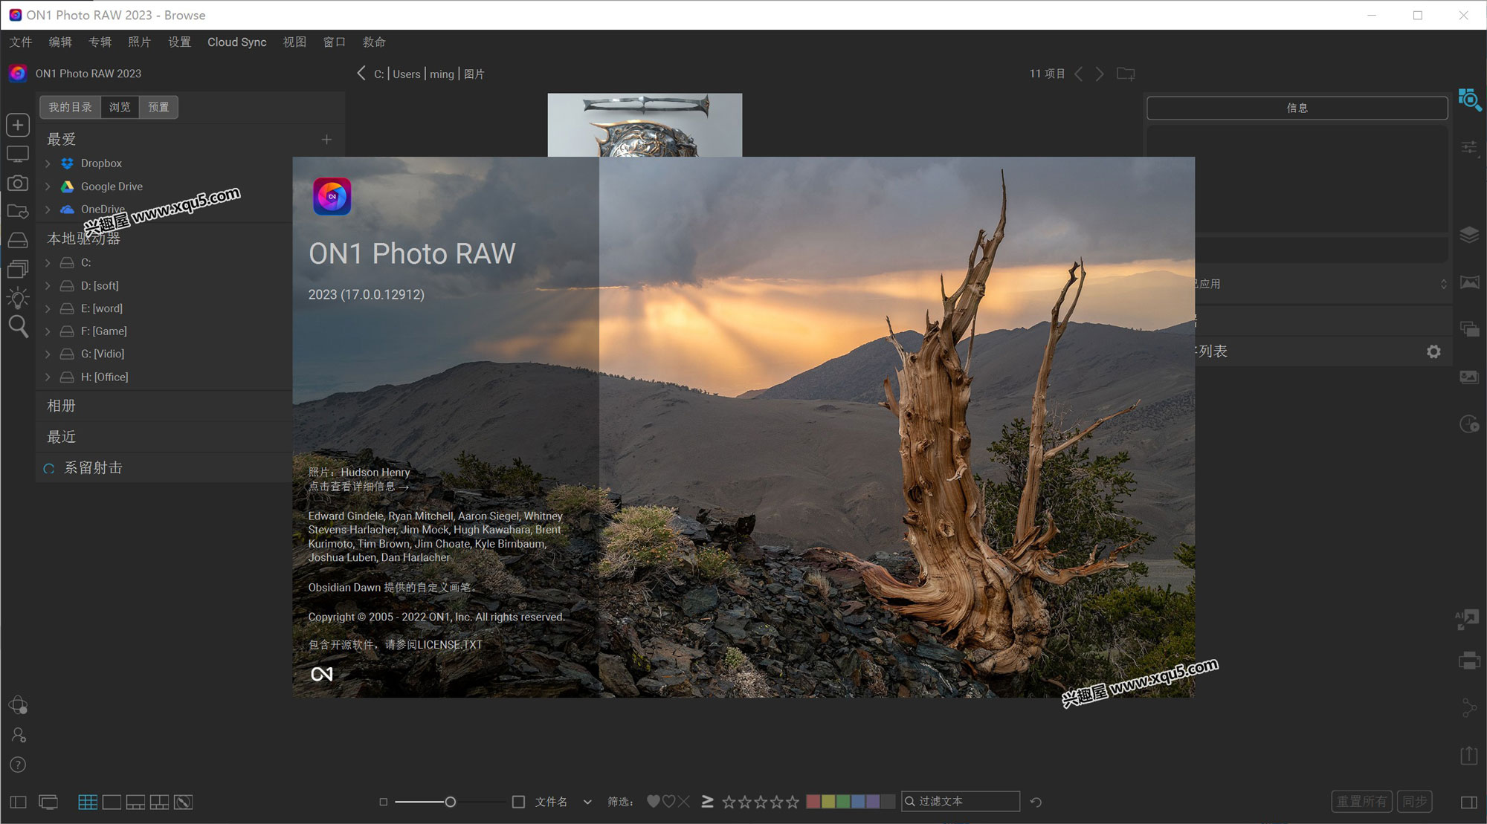Click the Export icon in right sidebar
Screen dimensions: 1487x824
coord(1469,755)
